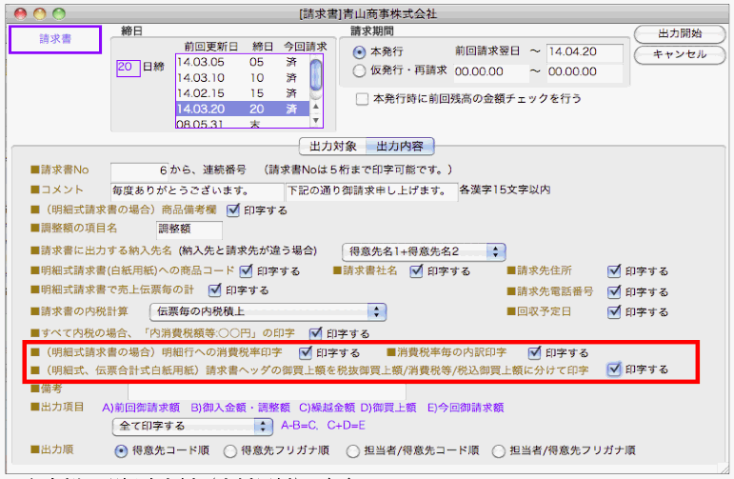Click the キャンセル button
This screenshot has height=479, width=734.
click(x=680, y=55)
